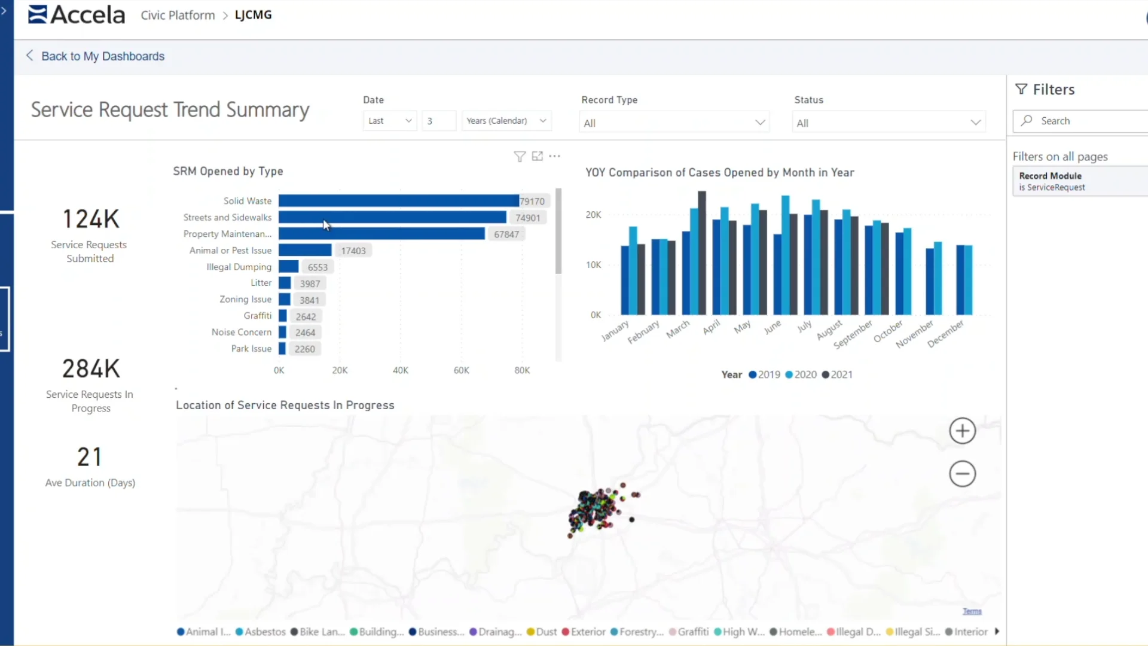
Task: Expand the collapsed left sidebar arrow
Action: pyautogui.click(x=4, y=11)
